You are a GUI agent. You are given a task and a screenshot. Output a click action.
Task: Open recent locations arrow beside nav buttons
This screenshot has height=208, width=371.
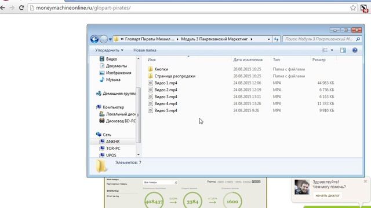click(x=110, y=39)
